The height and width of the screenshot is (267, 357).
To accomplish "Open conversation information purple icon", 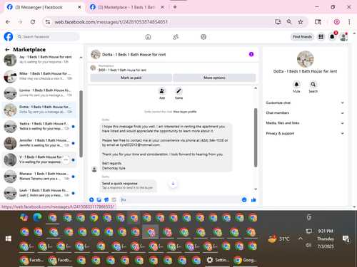I will point(251,54).
